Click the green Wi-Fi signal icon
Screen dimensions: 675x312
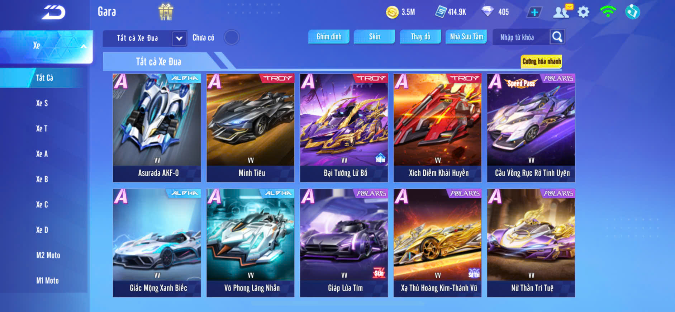(608, 11)
